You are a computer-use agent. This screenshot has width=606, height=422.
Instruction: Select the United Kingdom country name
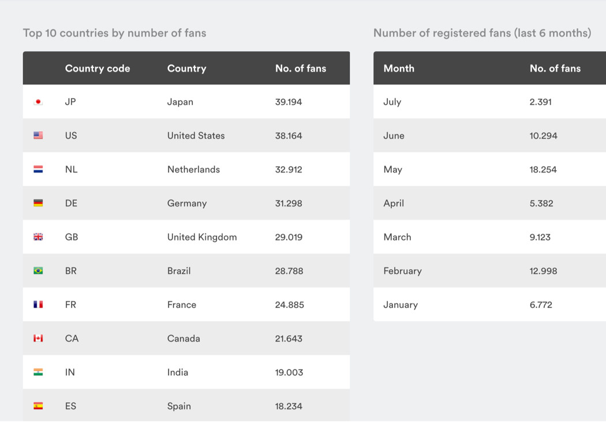point(202,237)
